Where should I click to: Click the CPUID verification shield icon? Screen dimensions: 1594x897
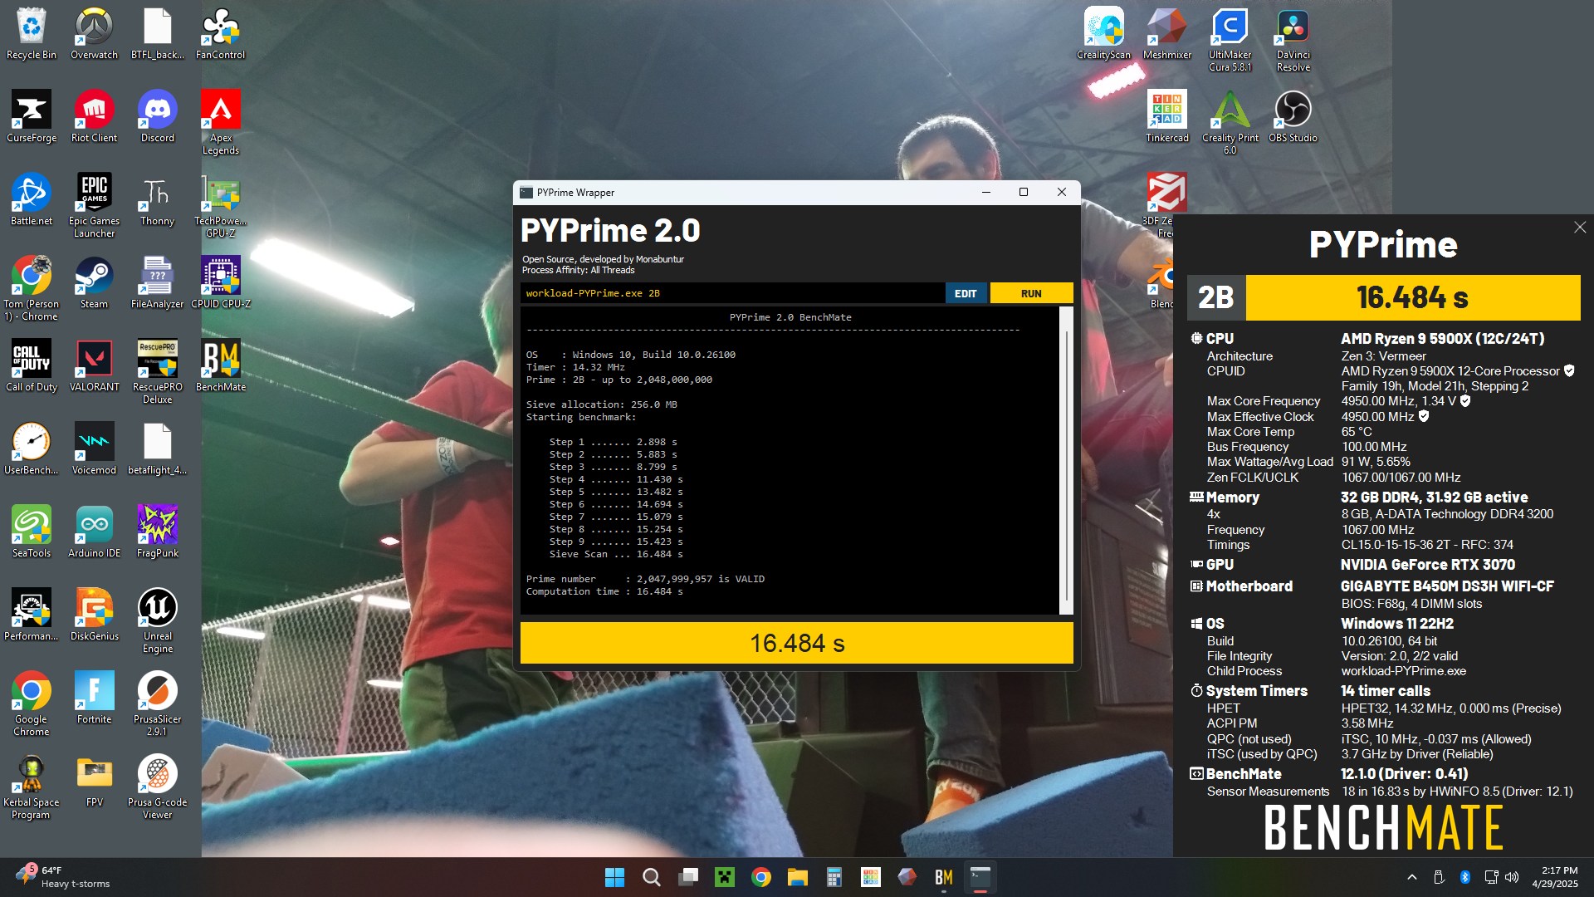1569,370
